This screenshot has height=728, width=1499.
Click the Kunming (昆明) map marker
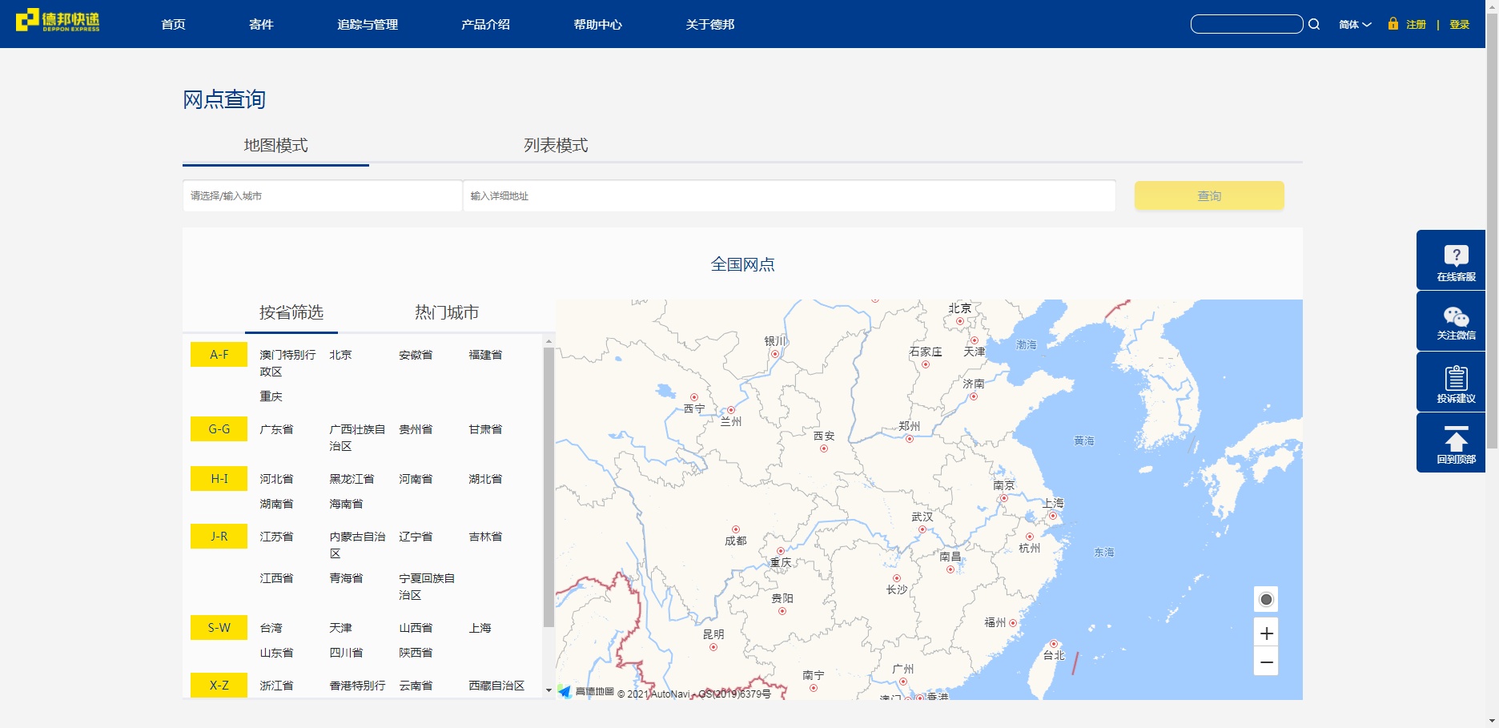pyautogui.click(x=713, y=647)
